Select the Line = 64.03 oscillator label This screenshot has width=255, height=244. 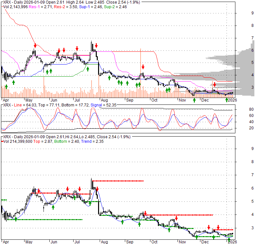point(25,105)
